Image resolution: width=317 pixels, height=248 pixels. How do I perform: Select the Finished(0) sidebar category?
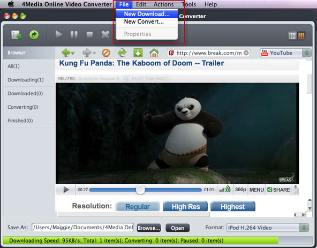coord(29,121)
